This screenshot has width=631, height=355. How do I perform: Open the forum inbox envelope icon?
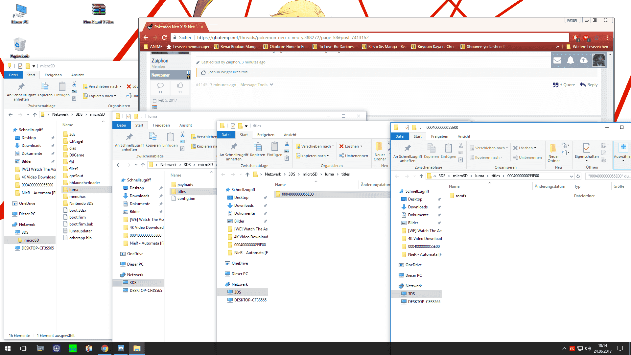point(557,60)
